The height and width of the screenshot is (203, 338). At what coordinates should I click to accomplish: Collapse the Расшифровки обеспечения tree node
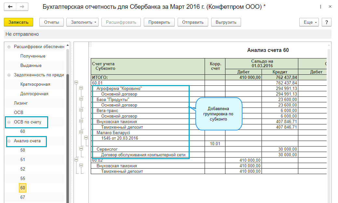pos(9,47)
